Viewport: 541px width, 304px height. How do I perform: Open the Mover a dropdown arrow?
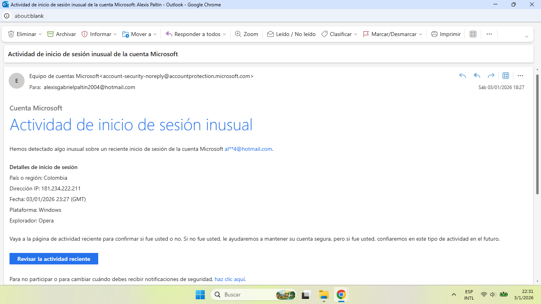pos(154,34)
